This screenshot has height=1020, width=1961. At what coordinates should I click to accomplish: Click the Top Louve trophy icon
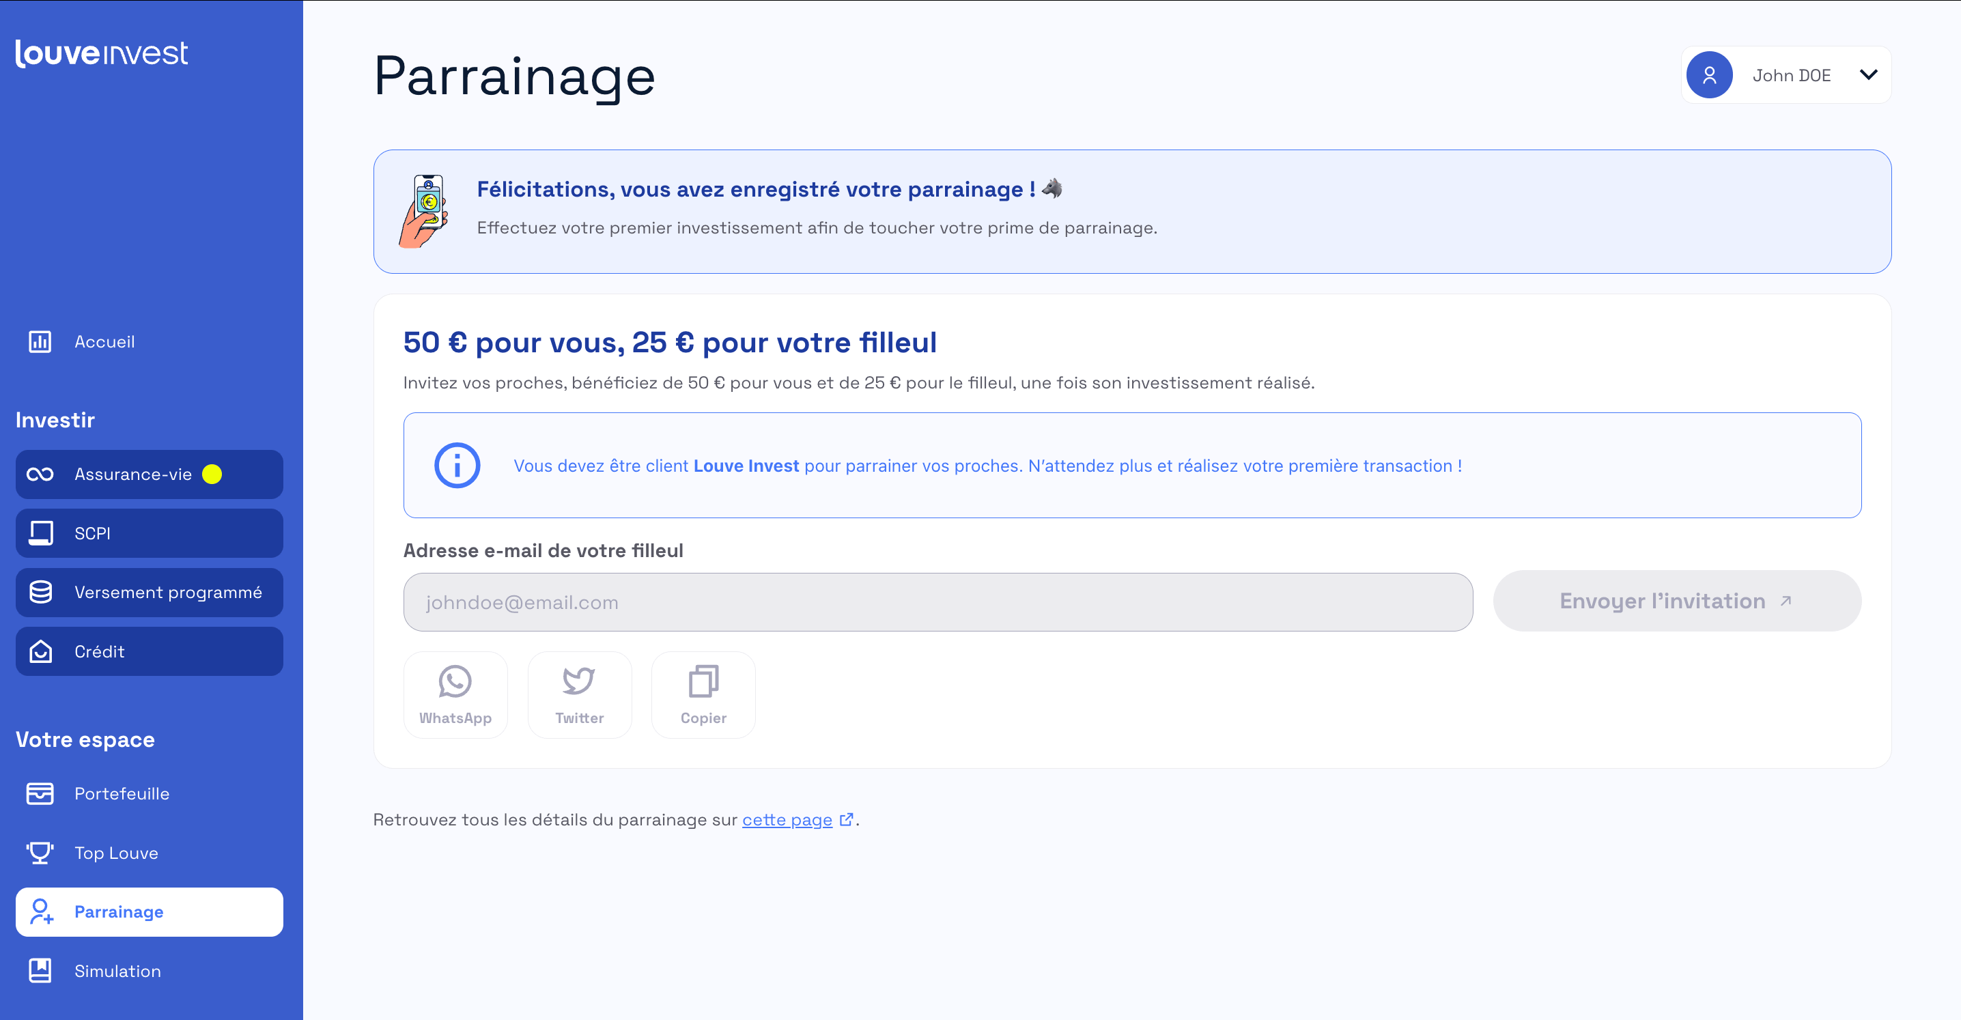click(x=40, y=853)
